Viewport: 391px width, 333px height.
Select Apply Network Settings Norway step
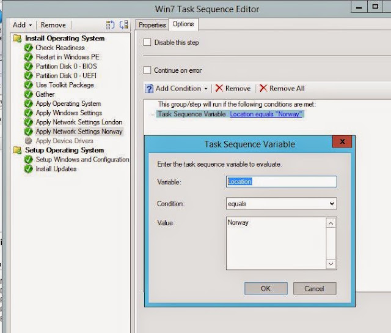(x=79, y=132)
